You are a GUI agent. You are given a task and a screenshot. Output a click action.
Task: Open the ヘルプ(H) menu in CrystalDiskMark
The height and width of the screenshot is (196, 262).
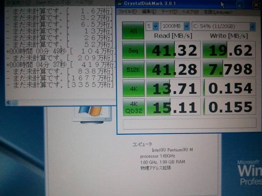(190, 12)
